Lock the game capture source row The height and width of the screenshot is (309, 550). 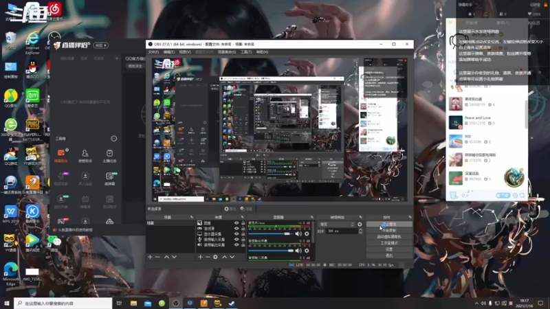point(243,229)
